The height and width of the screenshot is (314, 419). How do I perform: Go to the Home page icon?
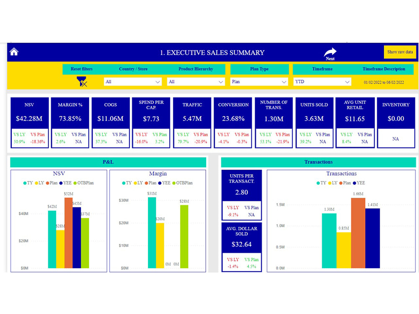[14, 51]
